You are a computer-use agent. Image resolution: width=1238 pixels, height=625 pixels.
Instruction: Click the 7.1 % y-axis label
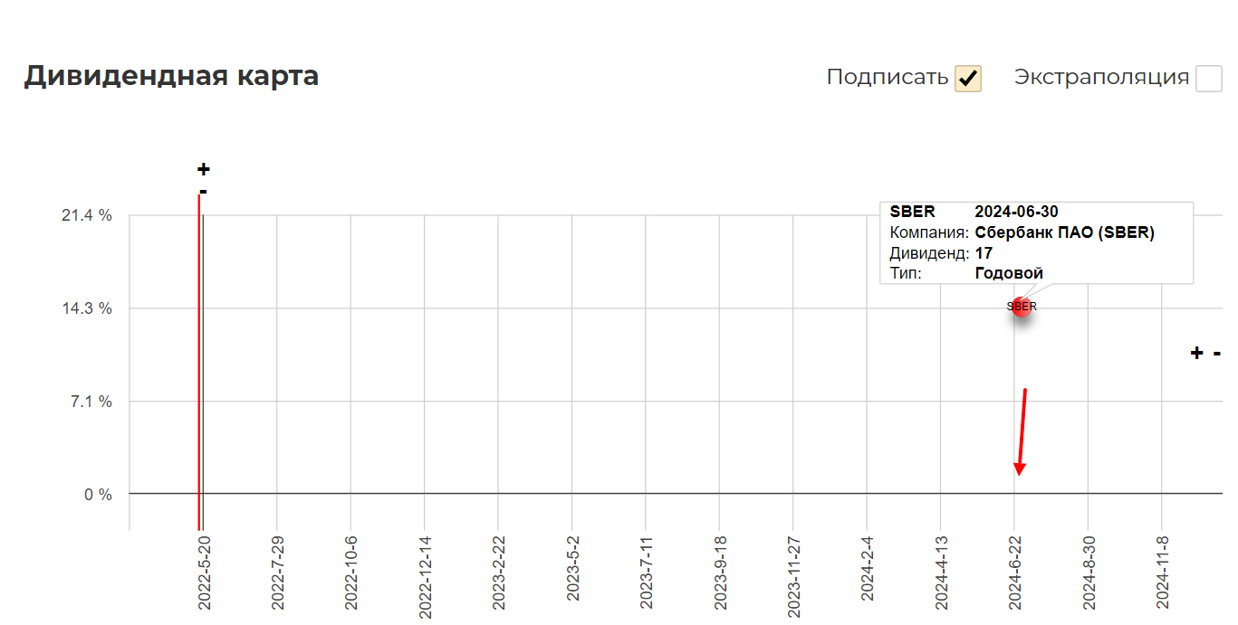(x=91, y=402)
